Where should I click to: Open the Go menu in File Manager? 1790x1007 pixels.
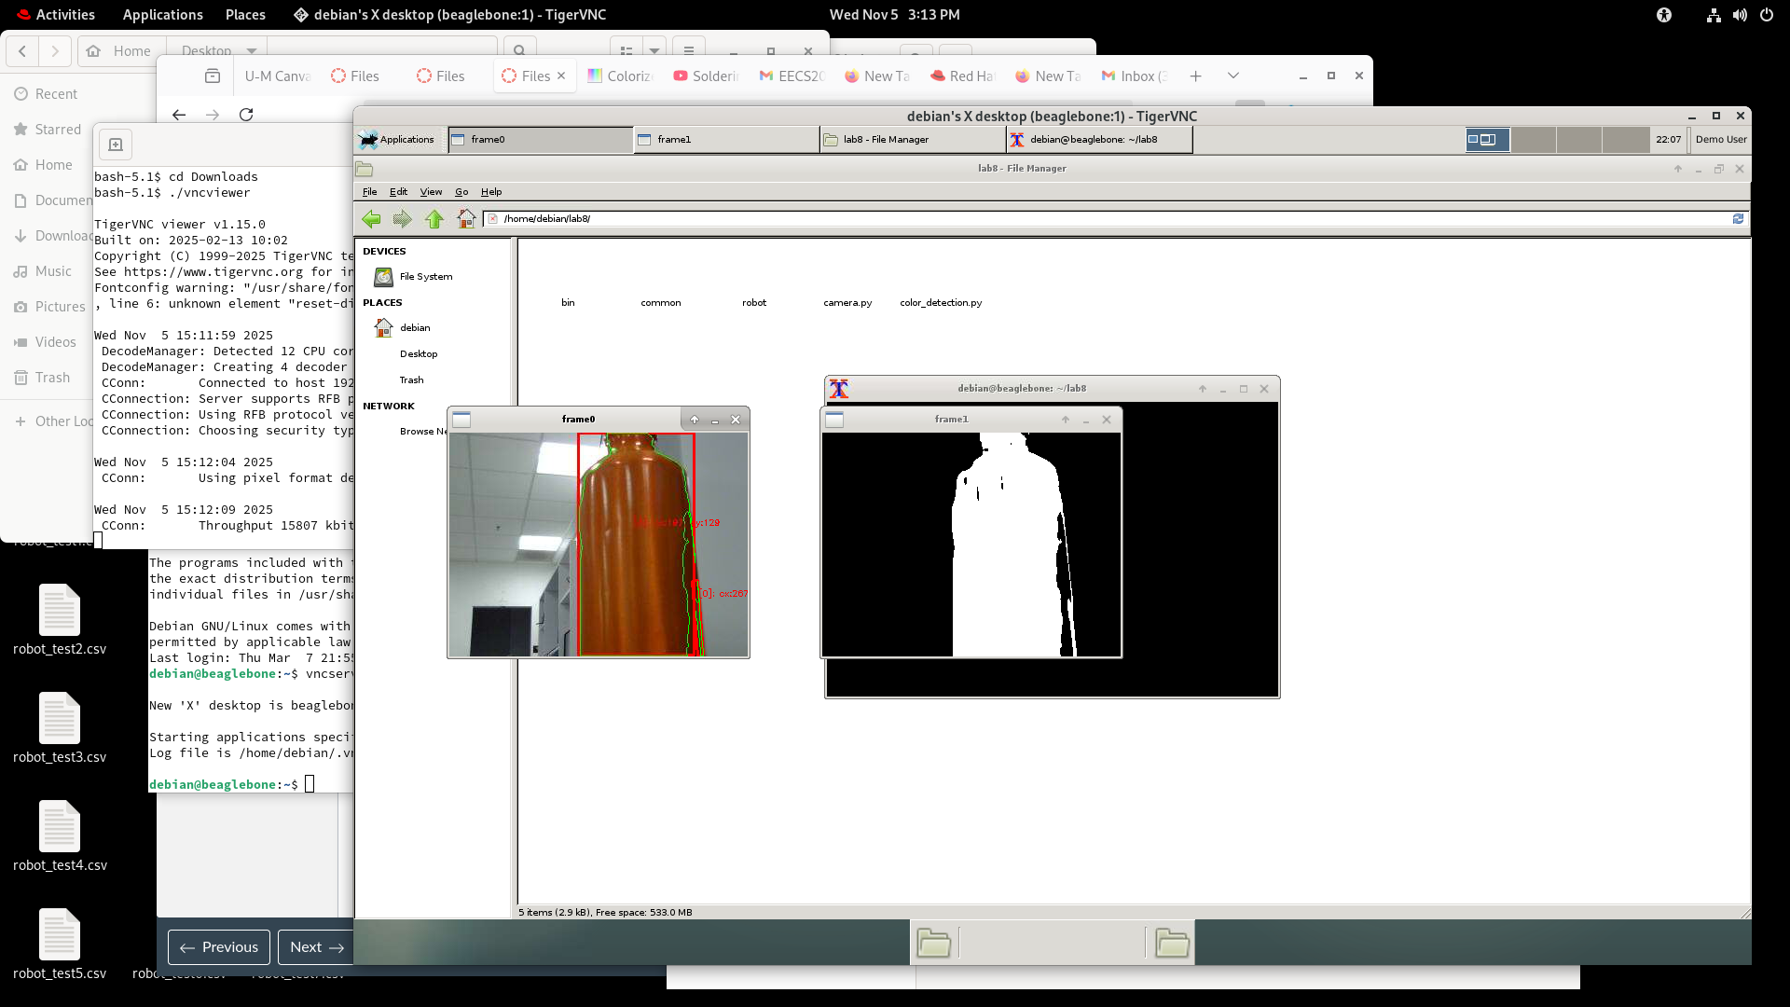click(461, 191)
